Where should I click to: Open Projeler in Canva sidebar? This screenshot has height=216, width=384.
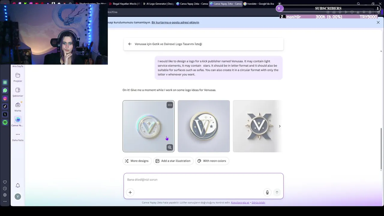[x=18, y=77]
